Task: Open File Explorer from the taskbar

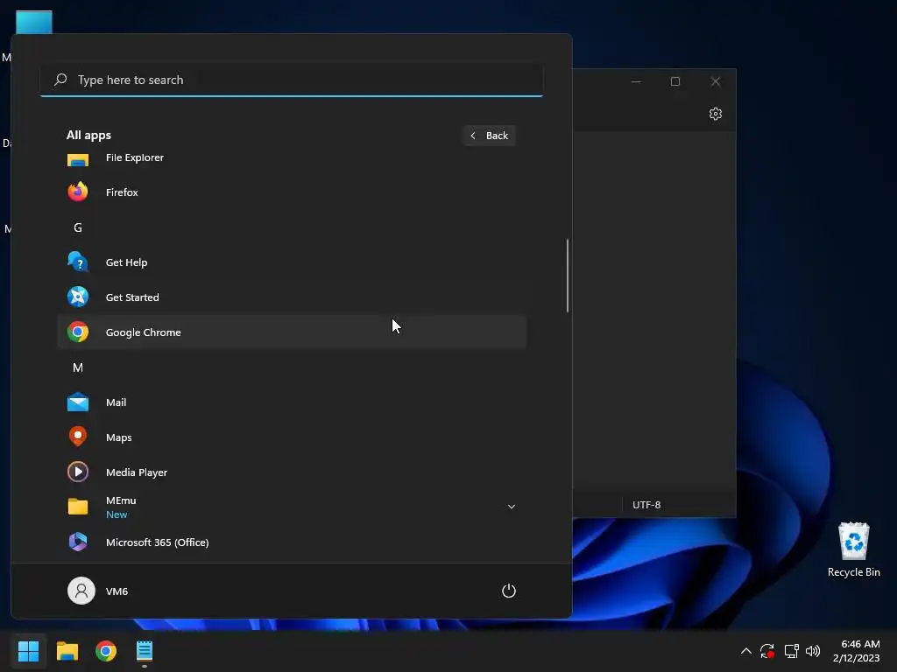Action: point(67,651)
